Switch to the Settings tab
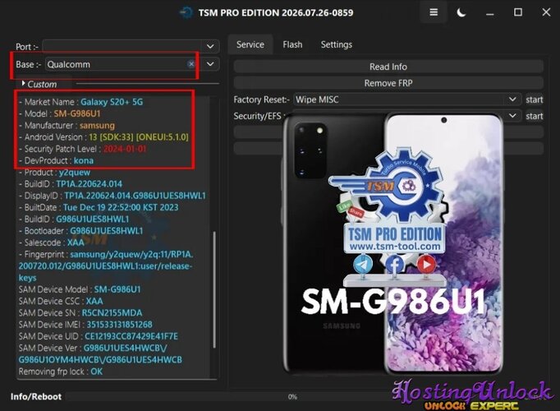 coord(337,44)
